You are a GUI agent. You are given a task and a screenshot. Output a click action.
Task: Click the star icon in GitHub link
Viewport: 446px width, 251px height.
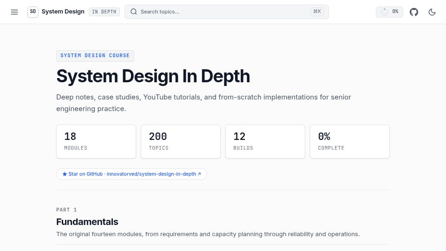(65, 174)
